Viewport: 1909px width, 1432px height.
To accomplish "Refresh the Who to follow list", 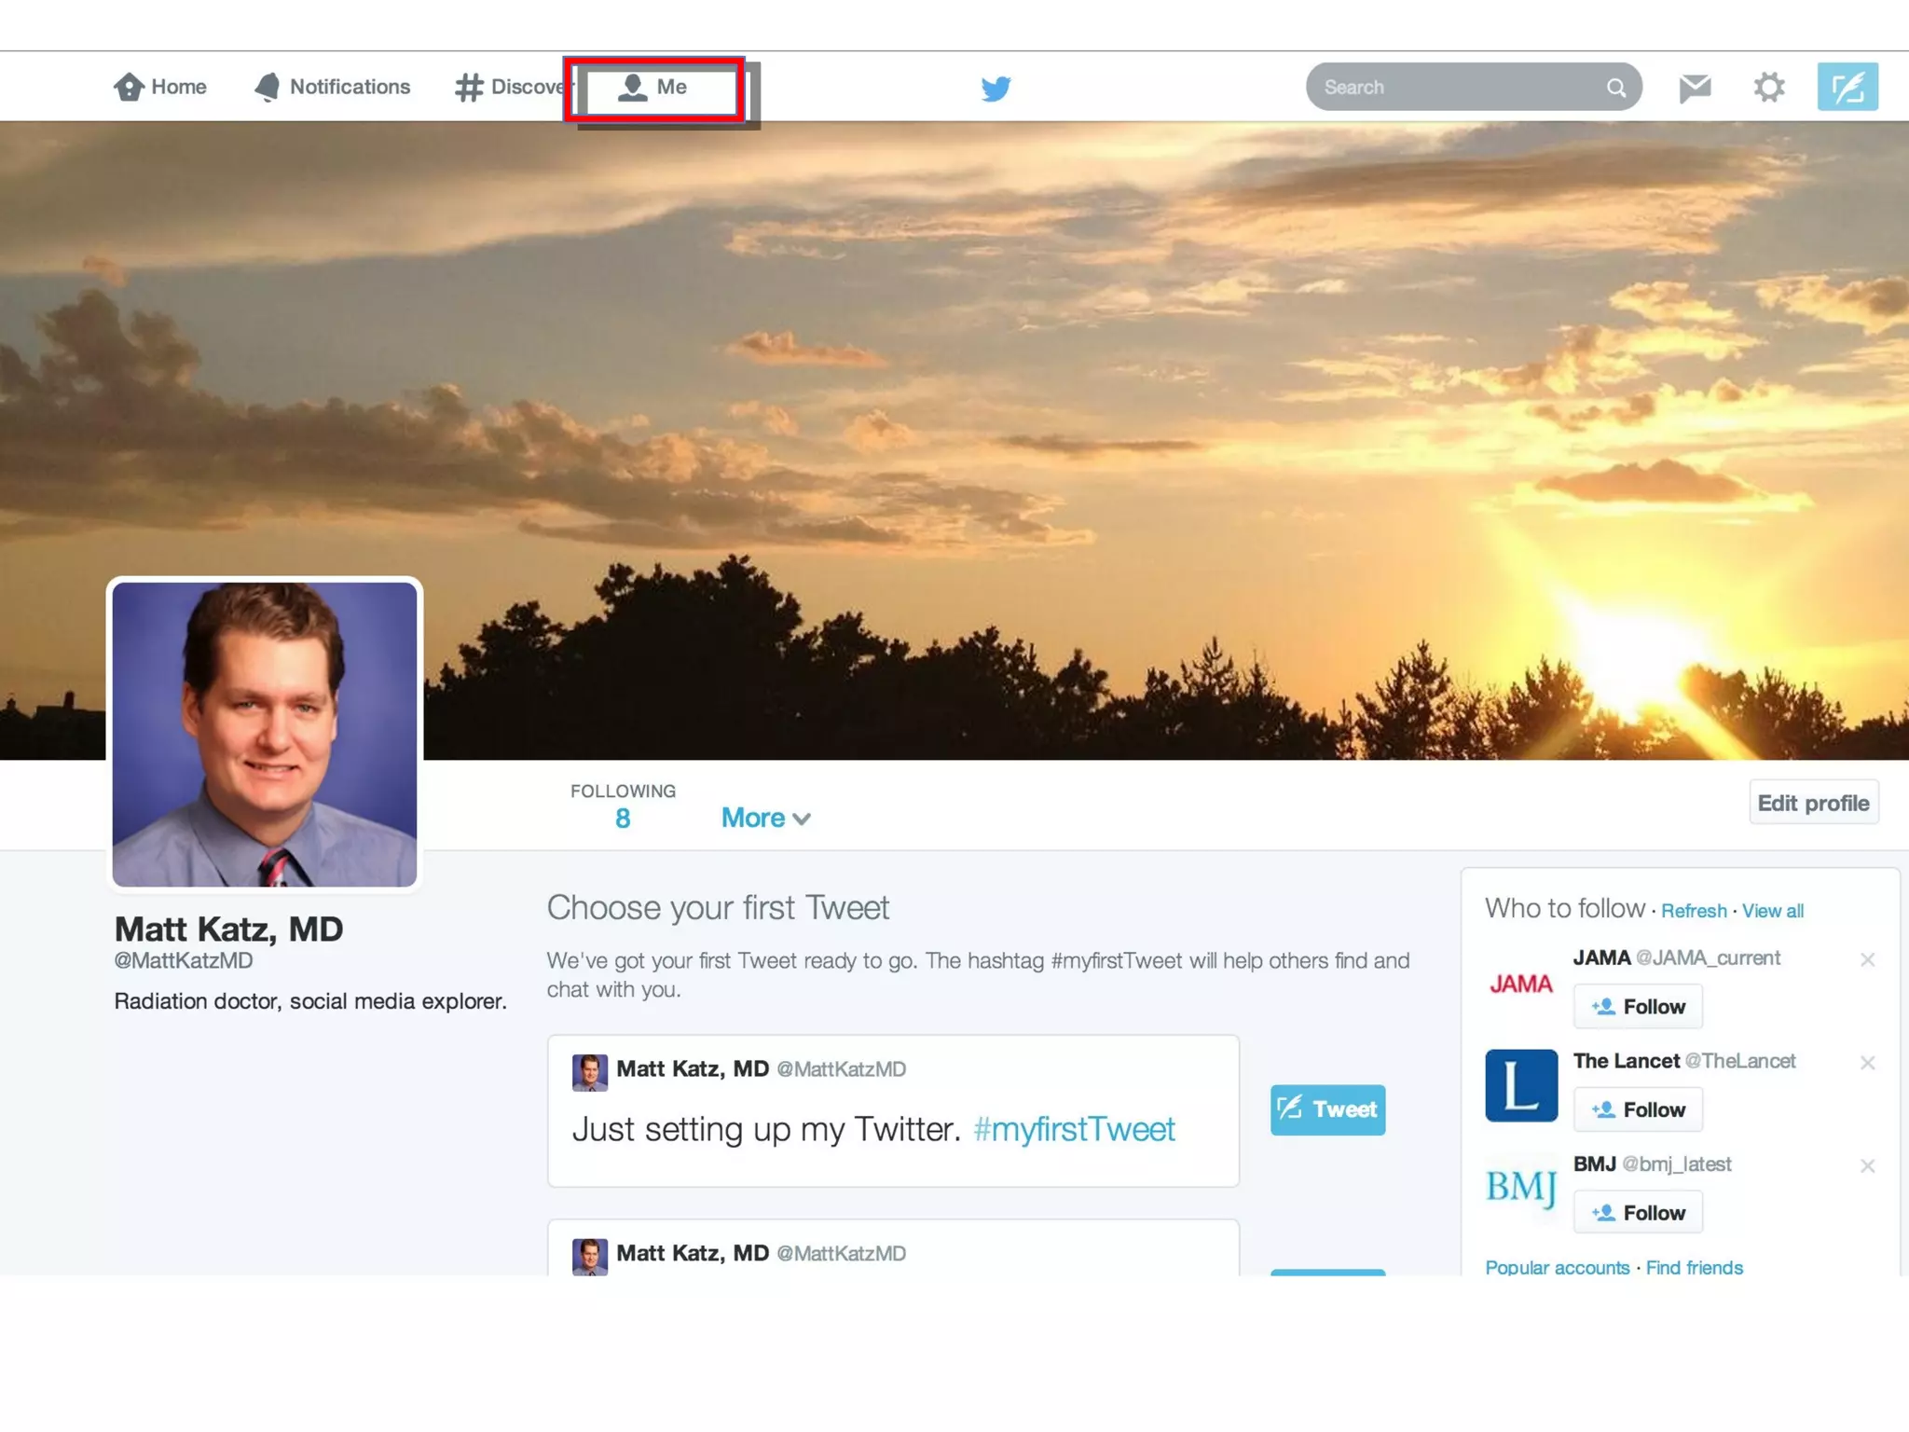I will [1694, 911].
